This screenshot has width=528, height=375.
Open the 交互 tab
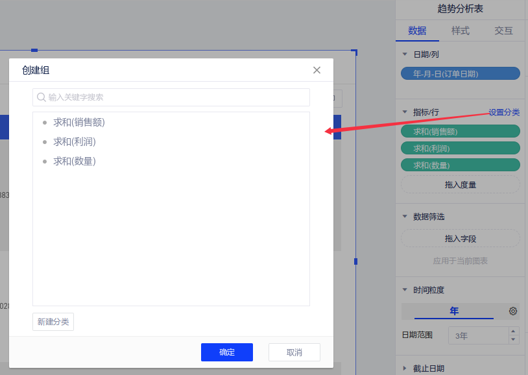503,30
